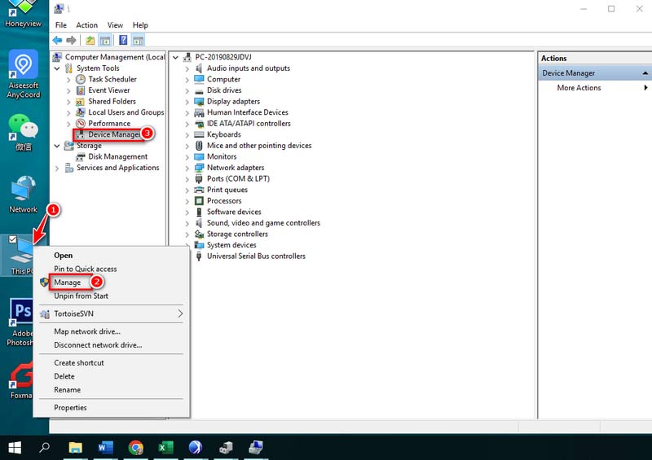Select Ports (COM & LPT)
Image resolution: width=652 pixels, height=460 pixels.
(238, 178)
